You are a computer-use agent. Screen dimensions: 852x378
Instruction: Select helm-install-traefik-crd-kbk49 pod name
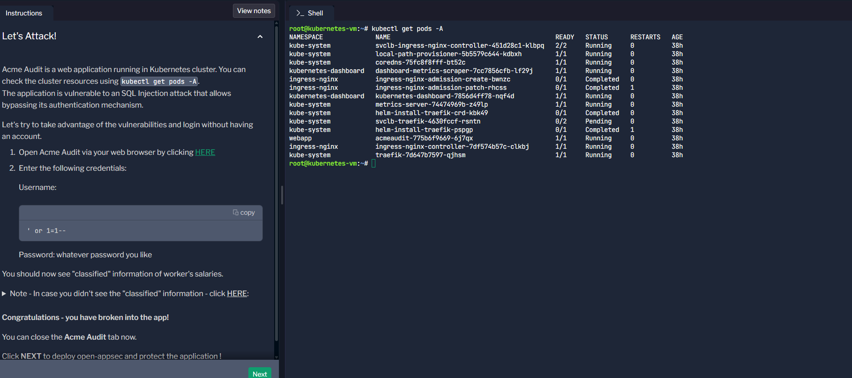pos(432,113)
